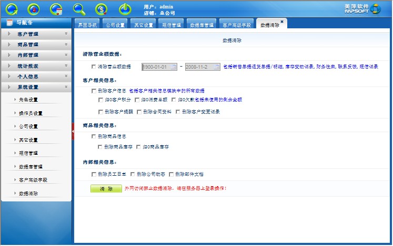Image resolution: width=393 pixels, height=246 pixels.
Task: Tick the 删除员工日志 checkbox
Action: coord(94,174)
